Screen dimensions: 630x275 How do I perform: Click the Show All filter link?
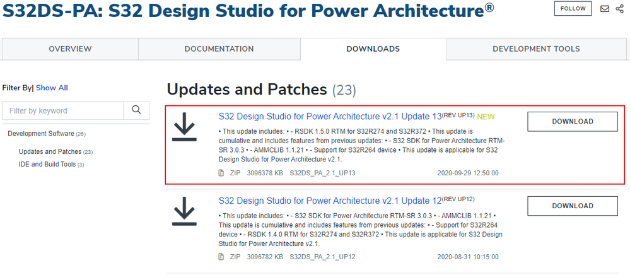[52, 88]
